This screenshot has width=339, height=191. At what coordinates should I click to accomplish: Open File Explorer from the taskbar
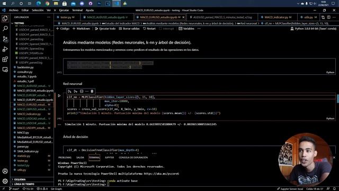(56, 4)
